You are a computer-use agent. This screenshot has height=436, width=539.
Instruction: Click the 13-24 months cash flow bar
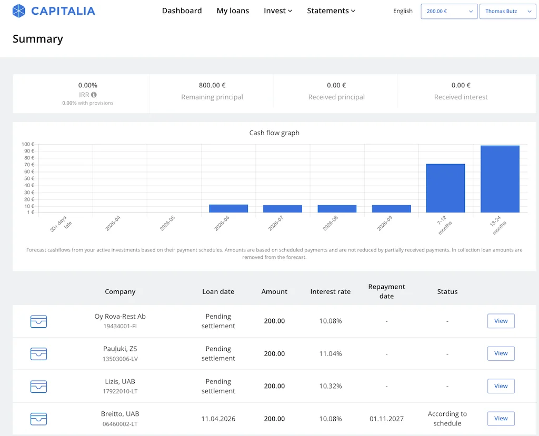point(500,179)
